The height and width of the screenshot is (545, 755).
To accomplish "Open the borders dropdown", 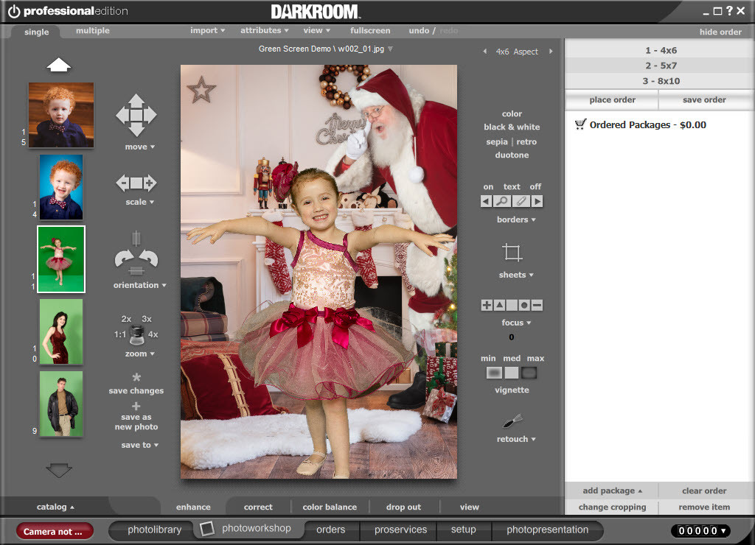I will [x=516, y=219].
